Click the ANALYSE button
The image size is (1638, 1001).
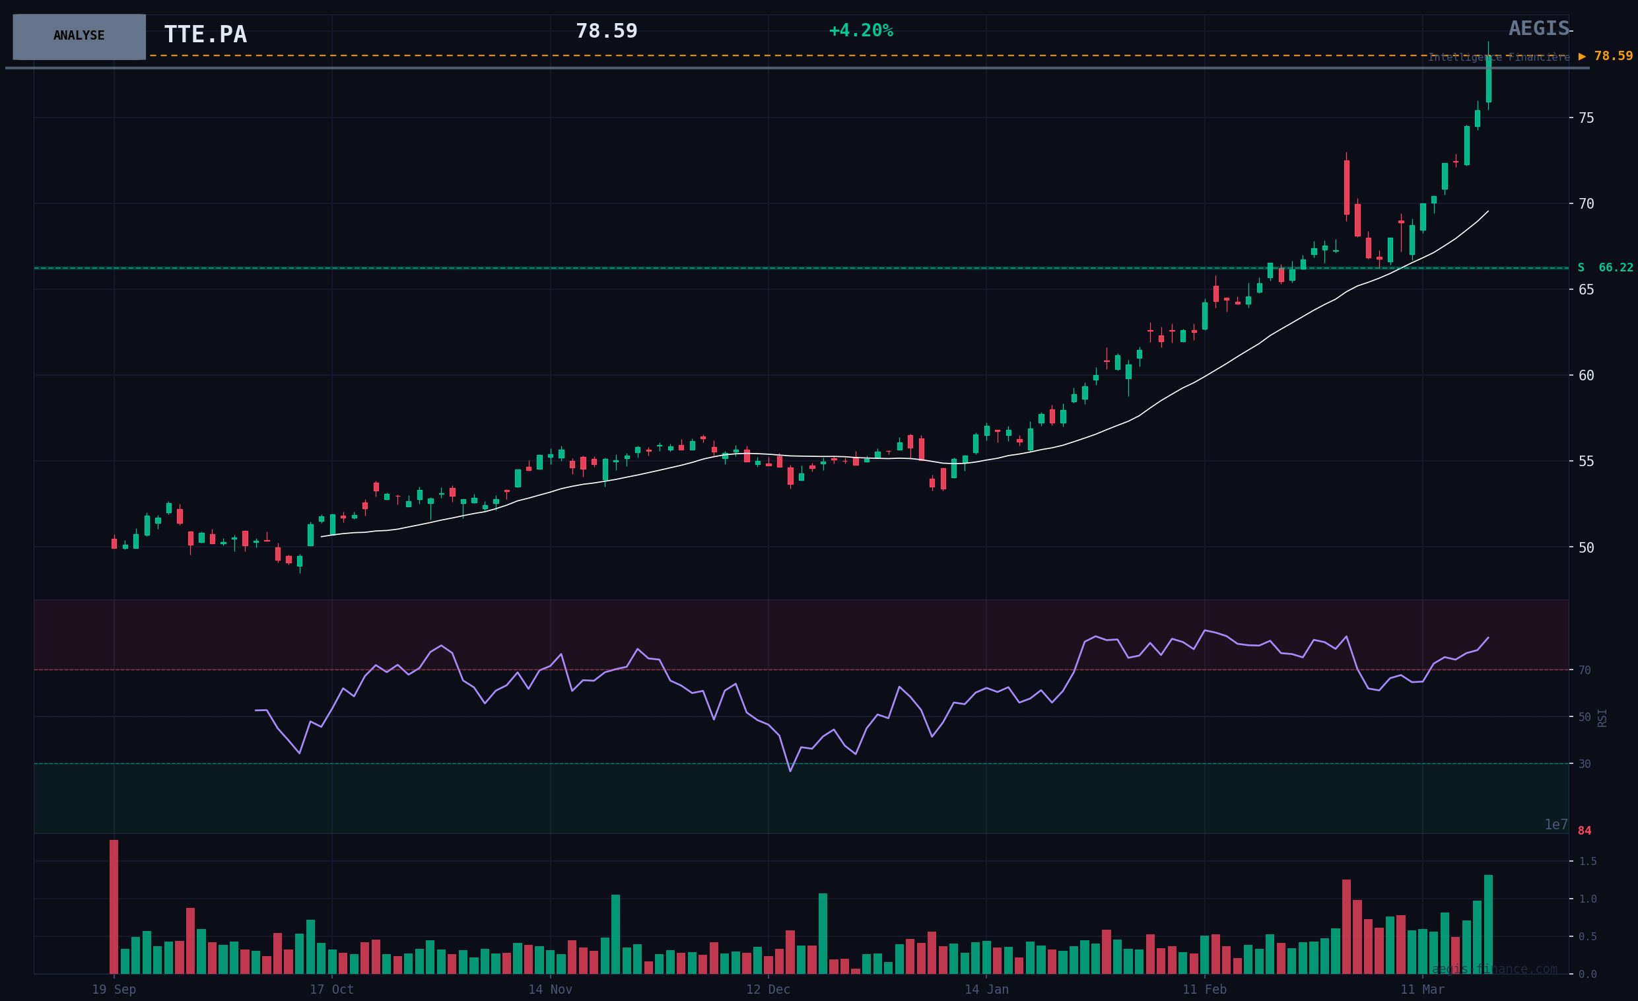click(79, 36)
